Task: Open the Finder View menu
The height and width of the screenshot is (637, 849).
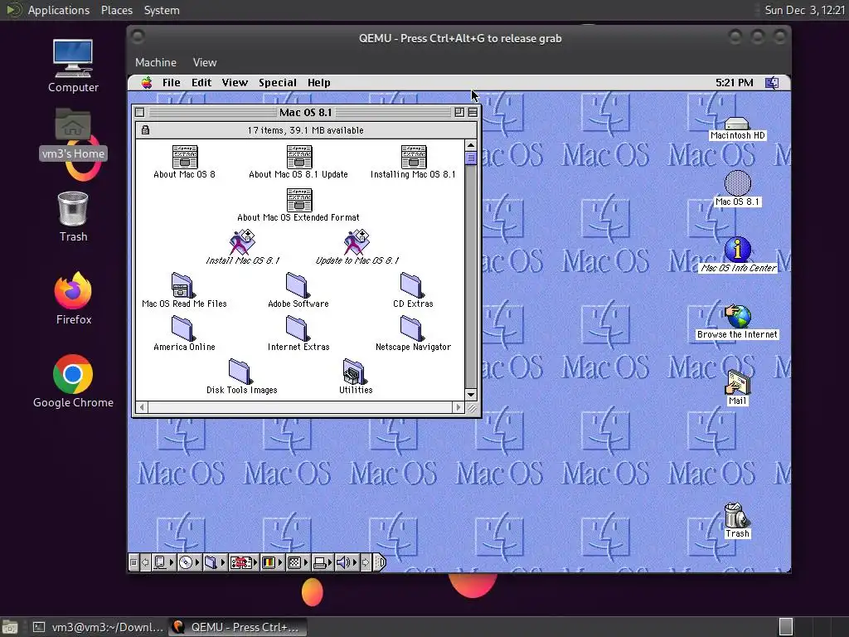Action: pos(235,83)
